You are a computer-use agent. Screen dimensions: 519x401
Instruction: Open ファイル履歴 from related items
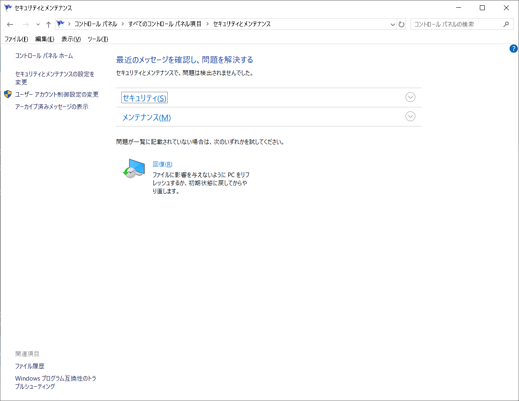point(30,366)
